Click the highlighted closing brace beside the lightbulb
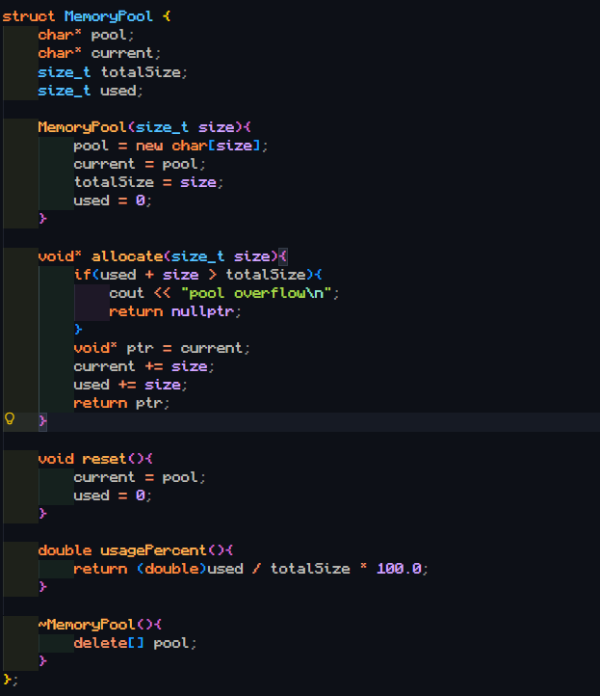The height and width of the screenshot is (696, 600). tap(42, 421)
